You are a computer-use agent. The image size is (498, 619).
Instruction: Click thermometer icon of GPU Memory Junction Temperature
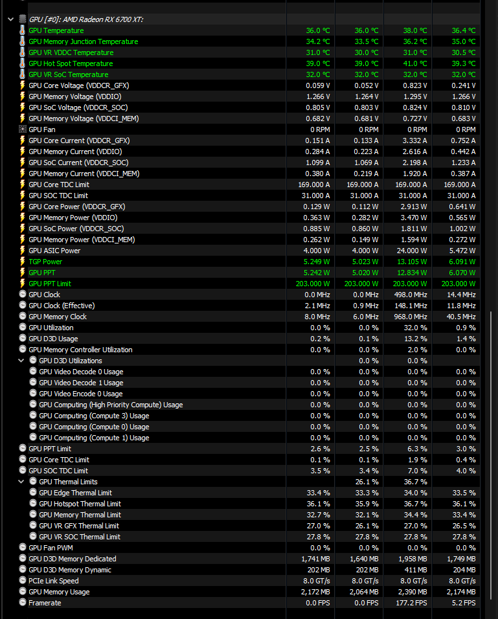[x=23, y=41]
